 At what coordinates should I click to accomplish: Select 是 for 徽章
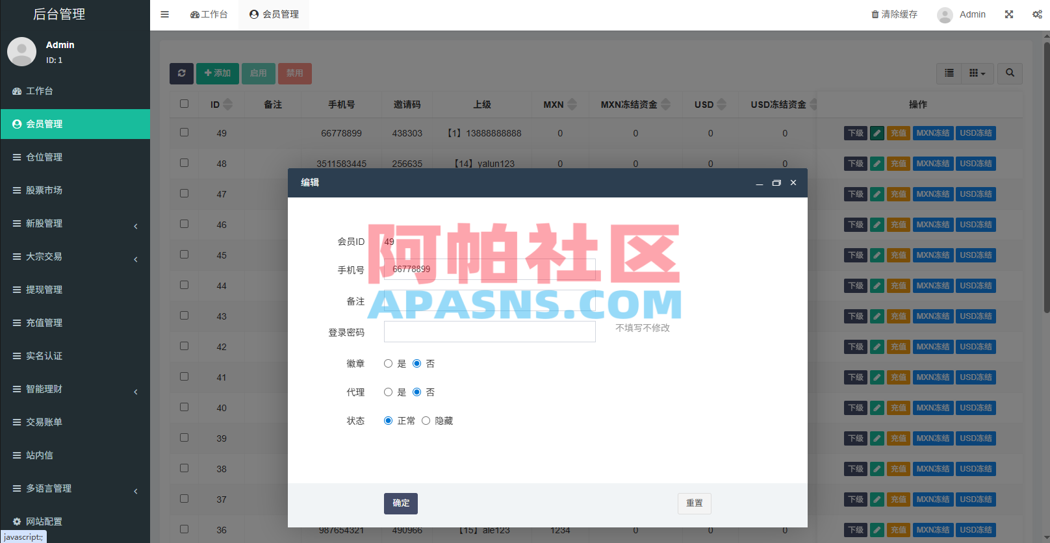click(x=388, y=364)
